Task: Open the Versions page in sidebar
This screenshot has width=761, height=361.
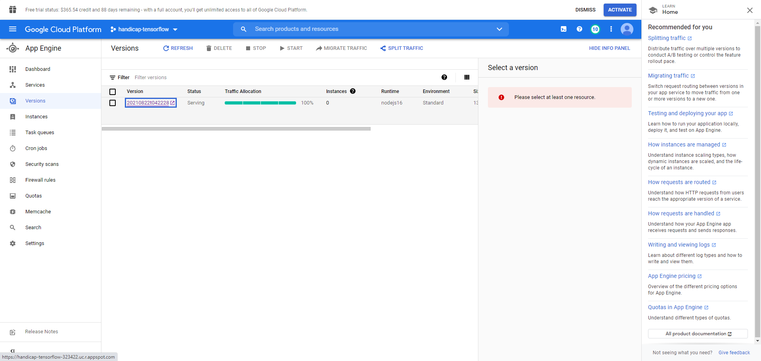Action: (x=51, y=101)
